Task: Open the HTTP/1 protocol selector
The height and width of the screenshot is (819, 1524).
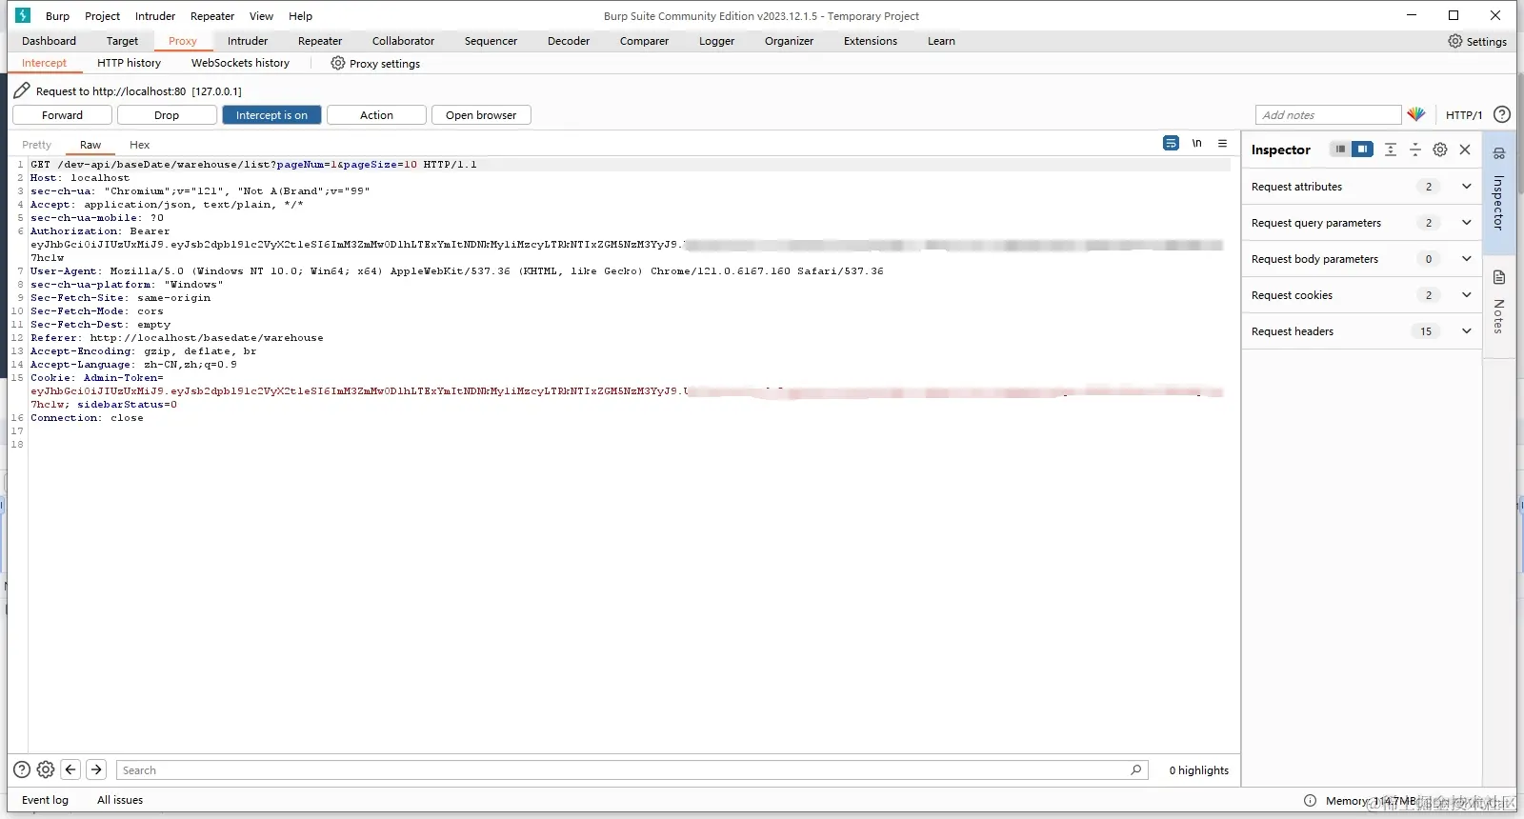Action: tap(1463, 114)
